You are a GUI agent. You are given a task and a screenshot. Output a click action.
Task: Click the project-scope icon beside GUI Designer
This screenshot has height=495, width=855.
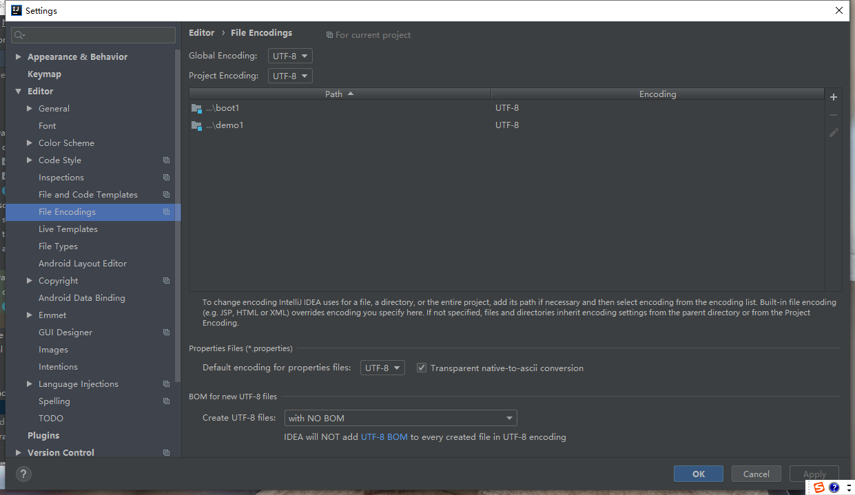click(x=166, y=333)
